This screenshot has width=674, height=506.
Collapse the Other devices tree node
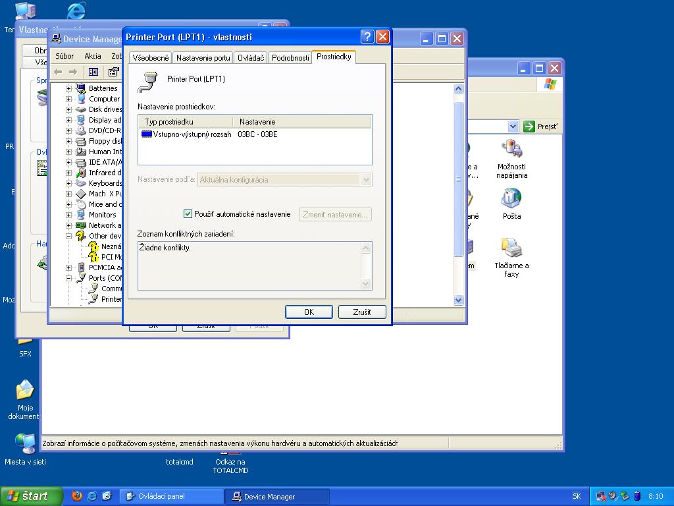pyautogui.click(x=68, y=236)
